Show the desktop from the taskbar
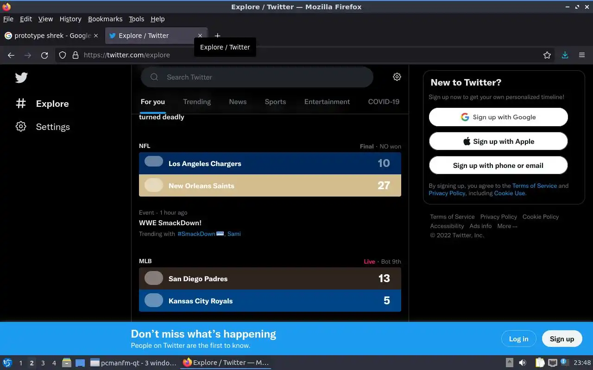This screenshot has height=370, width=593. click(x=80, y=363)
